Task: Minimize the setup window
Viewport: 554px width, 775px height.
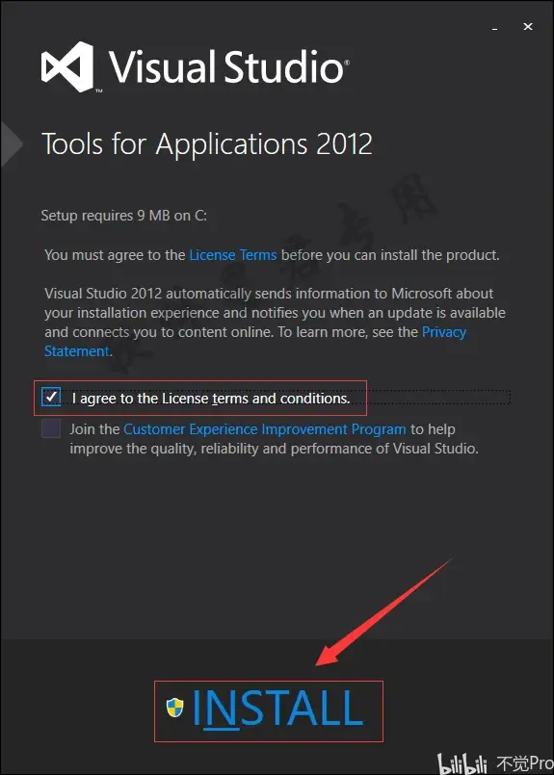Action: coord(494,30)
